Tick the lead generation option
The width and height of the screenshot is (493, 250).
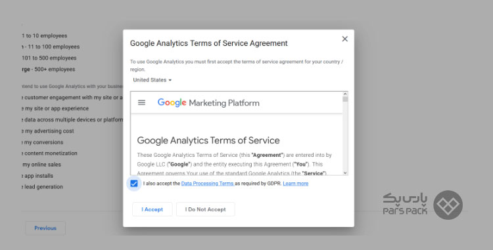(x=43, y=187)
